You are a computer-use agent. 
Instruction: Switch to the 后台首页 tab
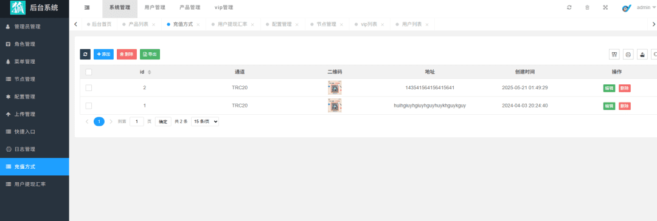click(99, 24)
